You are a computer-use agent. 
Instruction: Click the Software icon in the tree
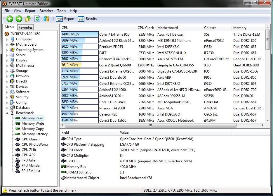click(12, 92)
